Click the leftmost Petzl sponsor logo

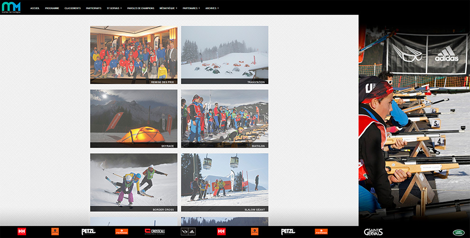(x=88, y=232)
